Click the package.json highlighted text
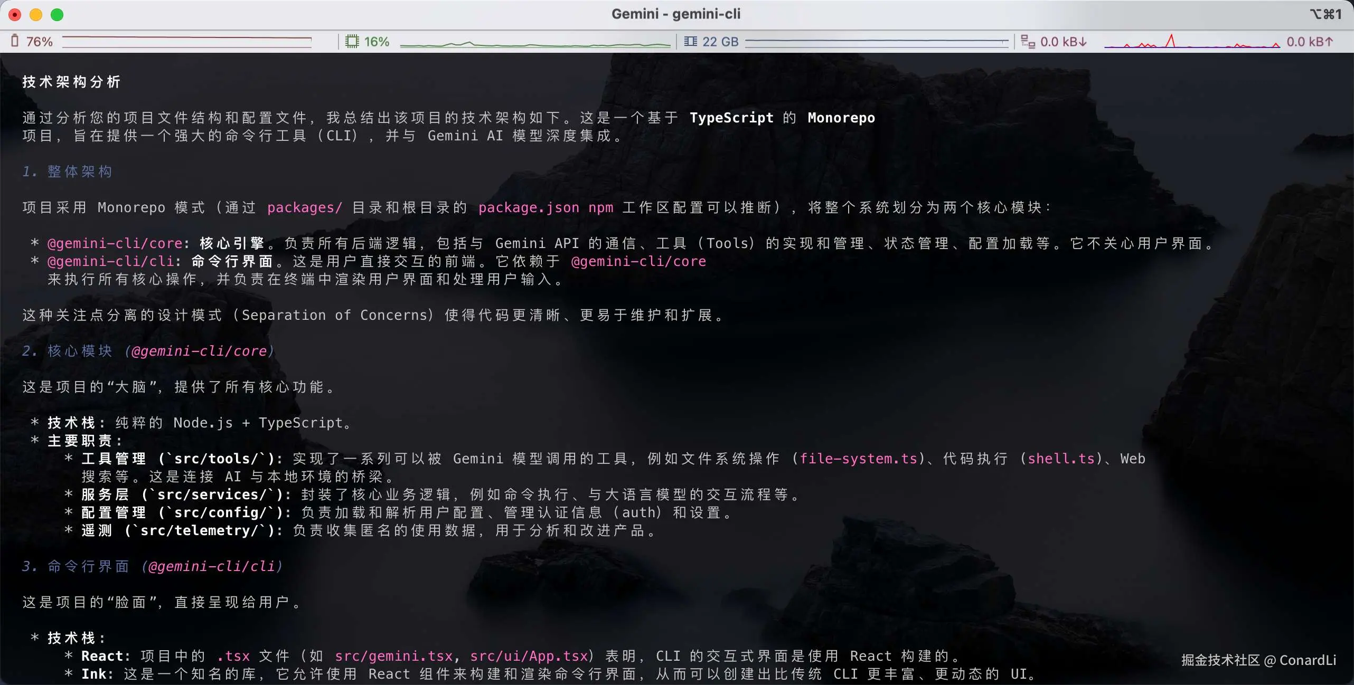This screenshot has height=685, width=1354. click(529, 207)
